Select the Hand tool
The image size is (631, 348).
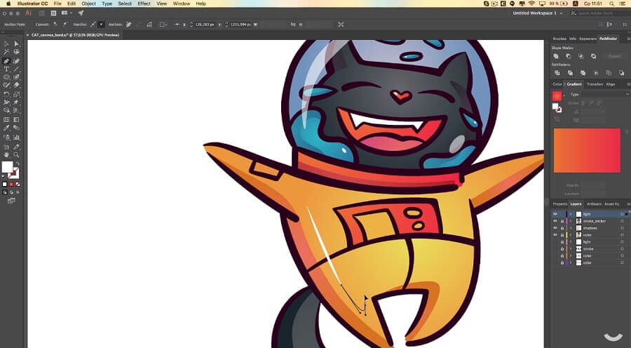[6, 154]
